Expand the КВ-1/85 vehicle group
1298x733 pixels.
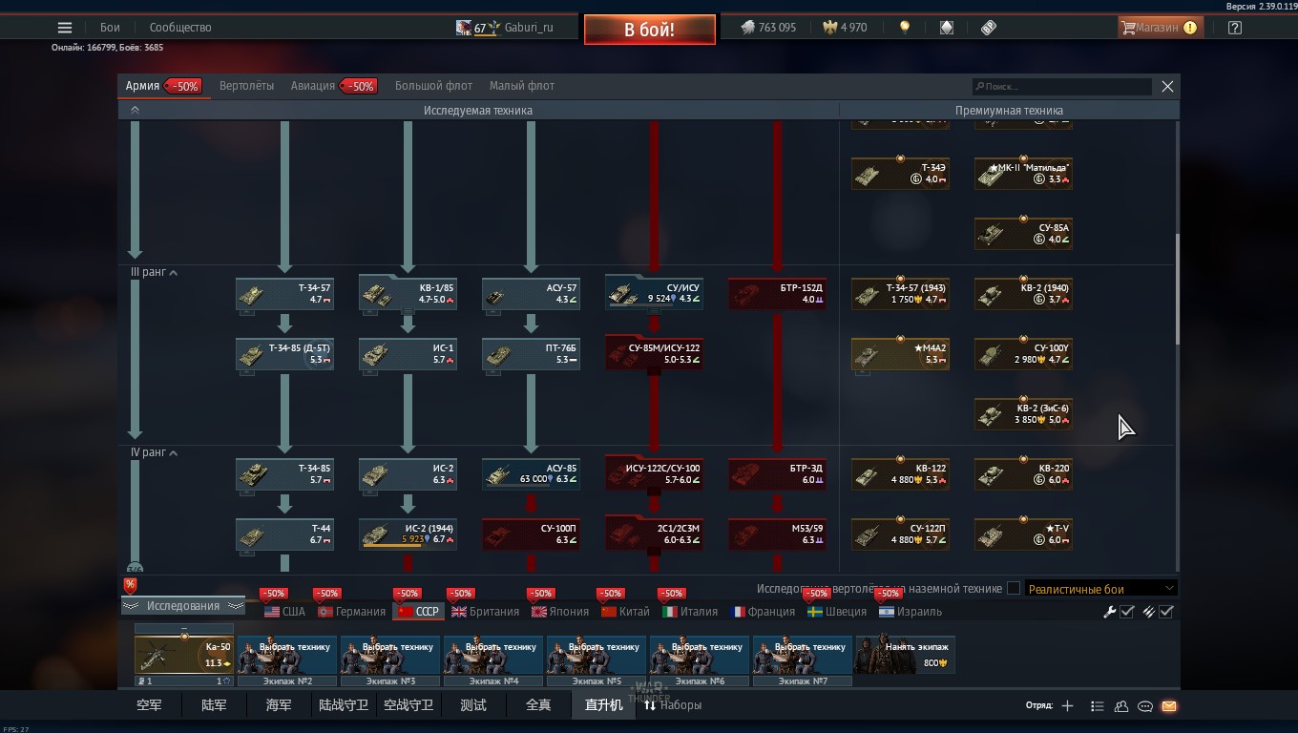coord(408,293)
